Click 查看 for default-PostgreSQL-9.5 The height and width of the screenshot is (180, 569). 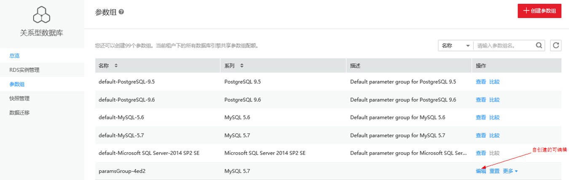(481, 82)
